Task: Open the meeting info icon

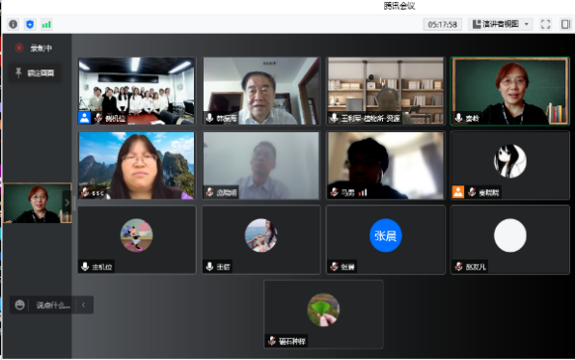Action: pos(14,24)
